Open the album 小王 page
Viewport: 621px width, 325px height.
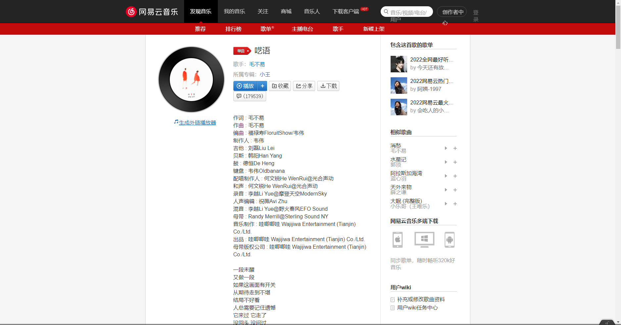click(265, 74)
